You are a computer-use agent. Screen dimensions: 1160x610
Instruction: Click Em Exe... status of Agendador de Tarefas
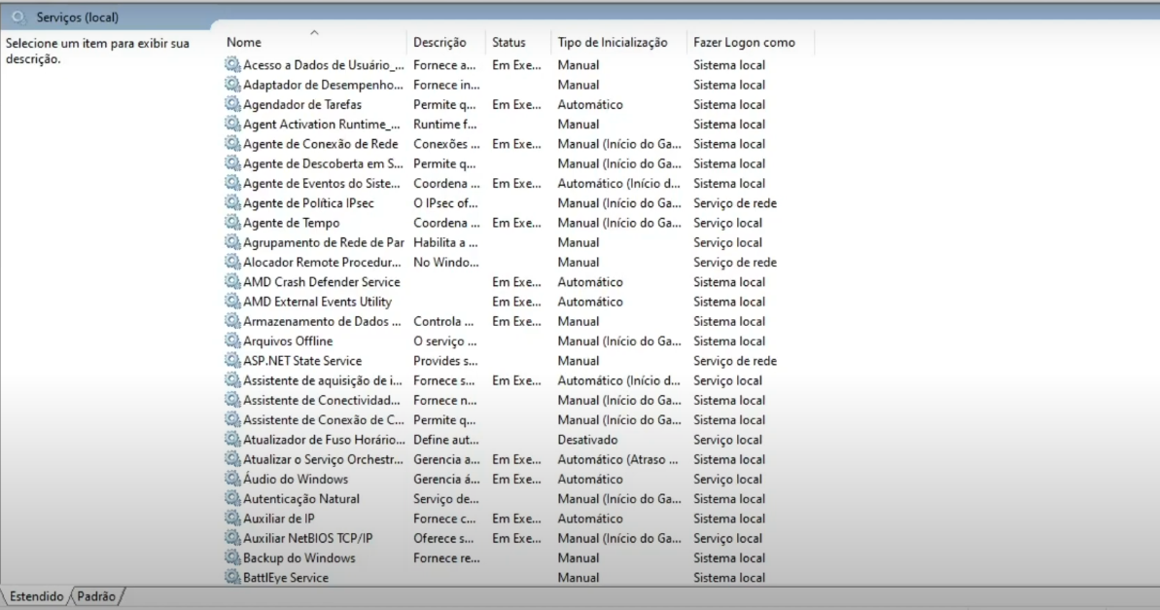(516, 104)
